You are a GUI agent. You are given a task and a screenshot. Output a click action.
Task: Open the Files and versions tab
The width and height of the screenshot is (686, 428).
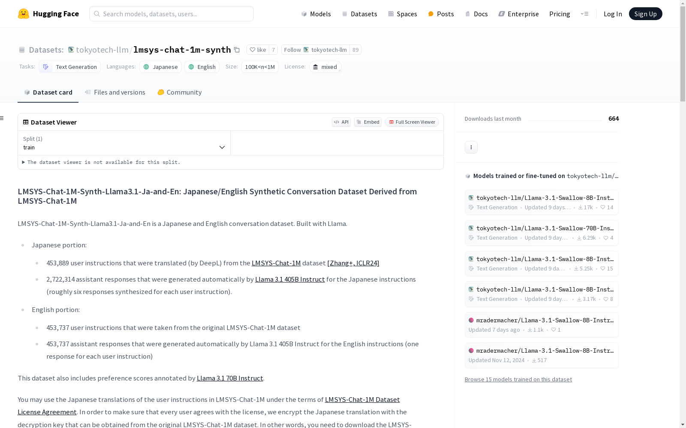115,92
